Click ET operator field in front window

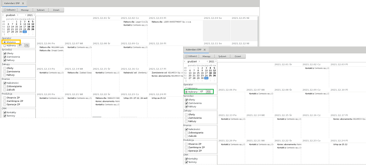(202, 92)
